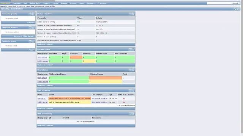This screenshot has width=243, height=136.
Task: Select the Dashboard menu tab
Action: pos(5,3)
